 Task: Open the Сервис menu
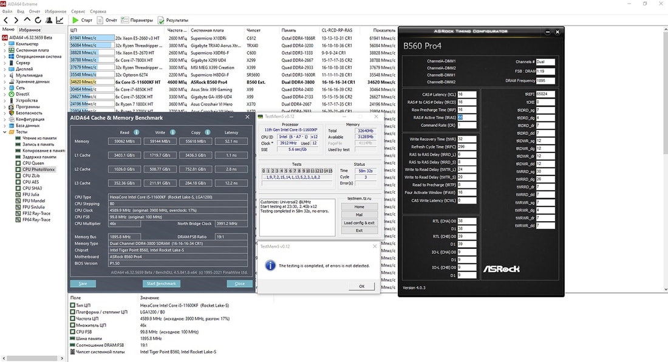pos(78,11)
